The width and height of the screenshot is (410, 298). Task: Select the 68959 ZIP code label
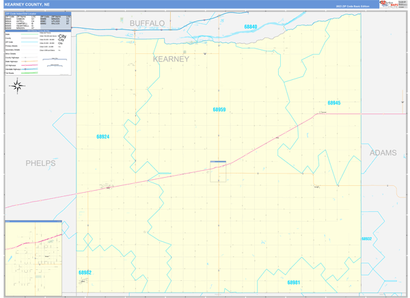pos(219,109)
